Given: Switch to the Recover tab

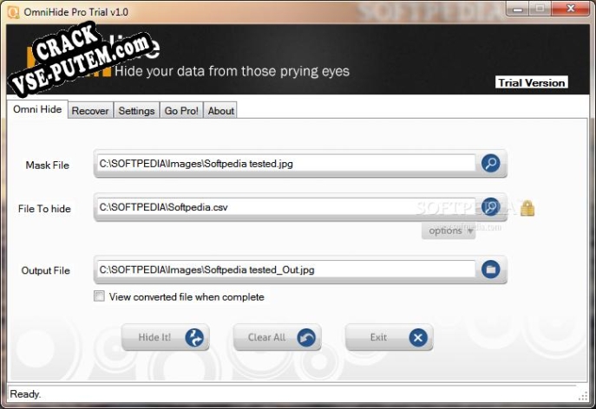Looking at the screenshot, I should tap(90, 111).
